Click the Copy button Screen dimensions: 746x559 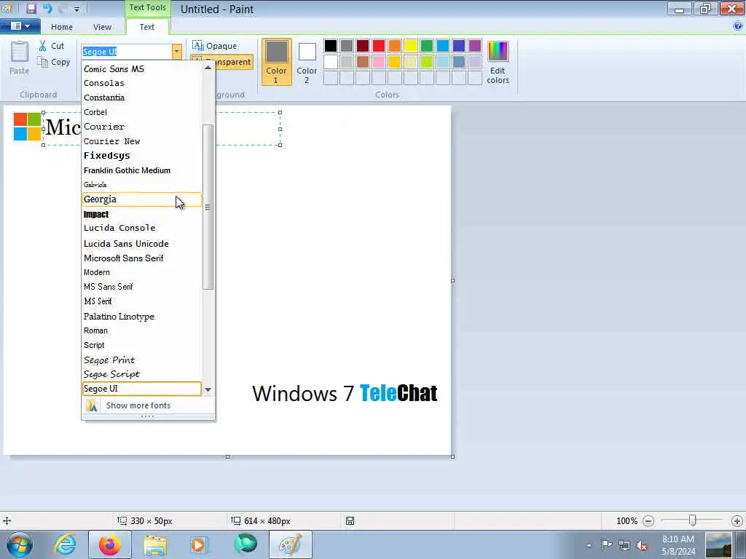pyautogui.click(x=54, y=63)
